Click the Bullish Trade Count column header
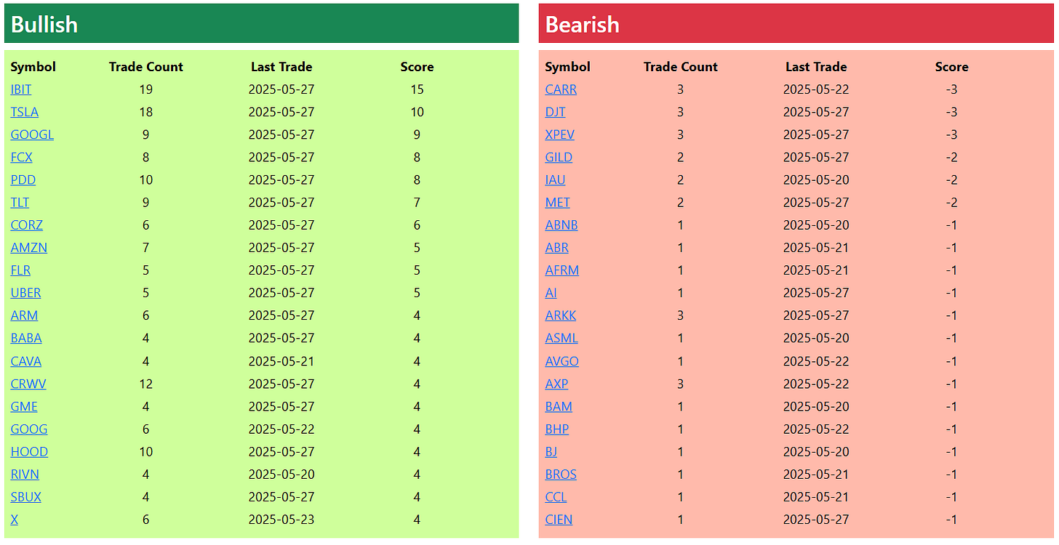Image resolution: width=1059 pixels, height=545 pixels. coord(146,67)
